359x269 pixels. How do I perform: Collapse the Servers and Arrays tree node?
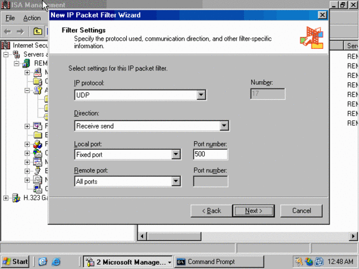tap(6, 54)
